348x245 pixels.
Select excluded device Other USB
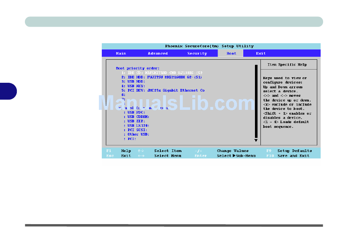click(x=137, y=134)
